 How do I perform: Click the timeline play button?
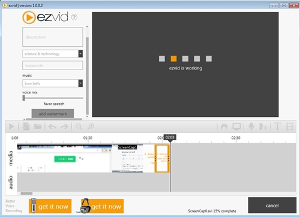point(11,126)
